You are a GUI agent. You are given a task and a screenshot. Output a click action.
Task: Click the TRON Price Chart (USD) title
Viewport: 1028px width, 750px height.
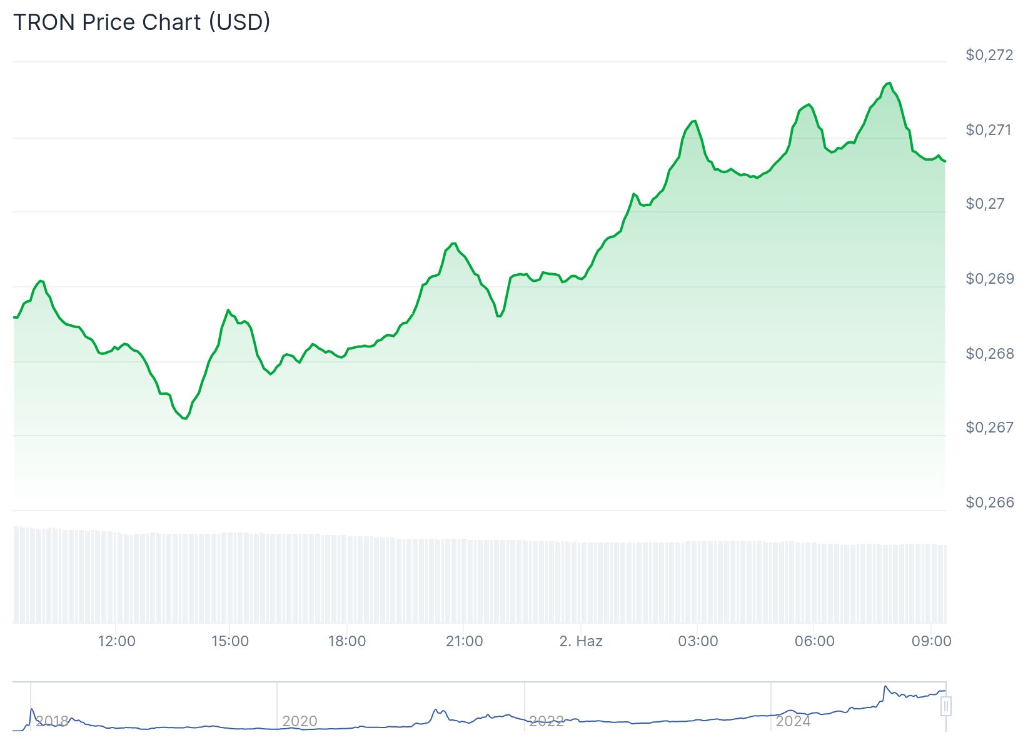pos(142,22)
